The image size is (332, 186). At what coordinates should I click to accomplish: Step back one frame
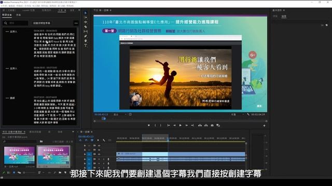tap(174, 126)
